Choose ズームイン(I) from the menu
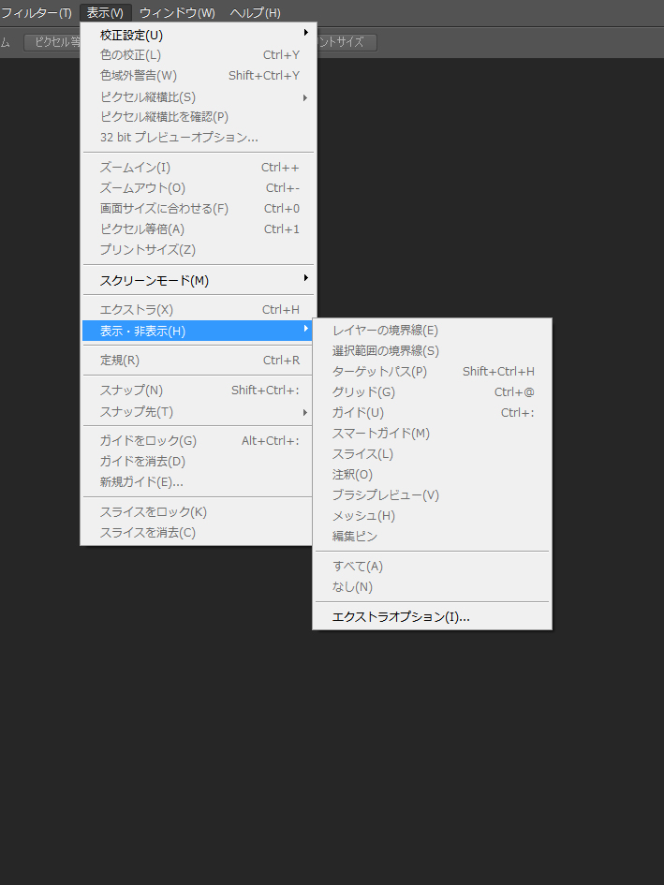664x885 pixels. tap(199, 168)
